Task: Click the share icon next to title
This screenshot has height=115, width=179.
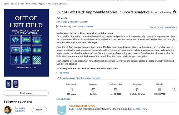Action: tap(174, 12)
